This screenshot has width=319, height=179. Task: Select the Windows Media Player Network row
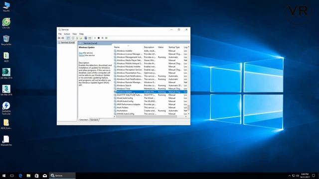coord(151,60)
